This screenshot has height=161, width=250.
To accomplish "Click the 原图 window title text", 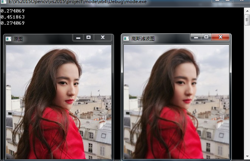I will coord(18,39).
